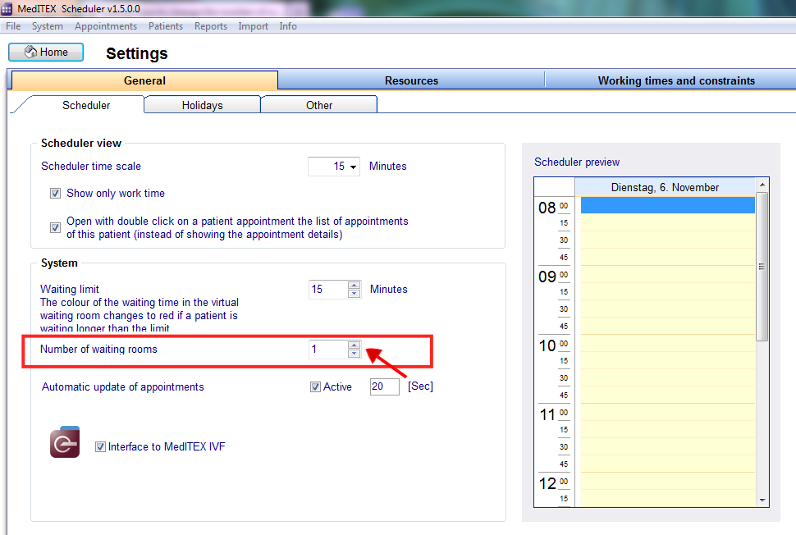Screen dimensions: 796x535
Task: Increase Waiting limit with up arrow
Action: [355, 286]
